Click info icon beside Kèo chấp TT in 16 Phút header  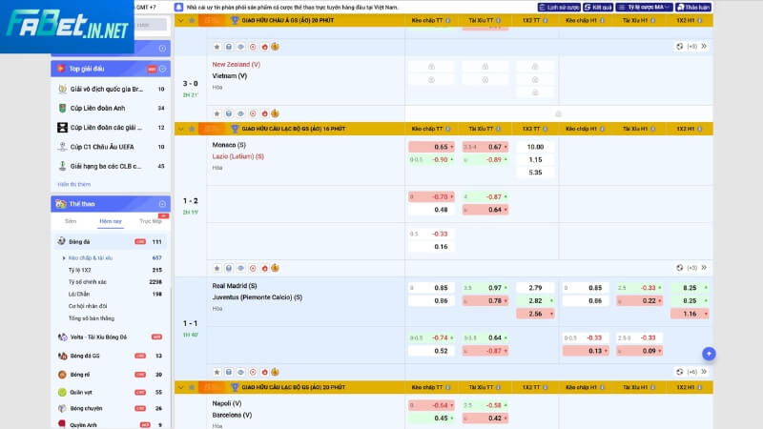(447, 129)
